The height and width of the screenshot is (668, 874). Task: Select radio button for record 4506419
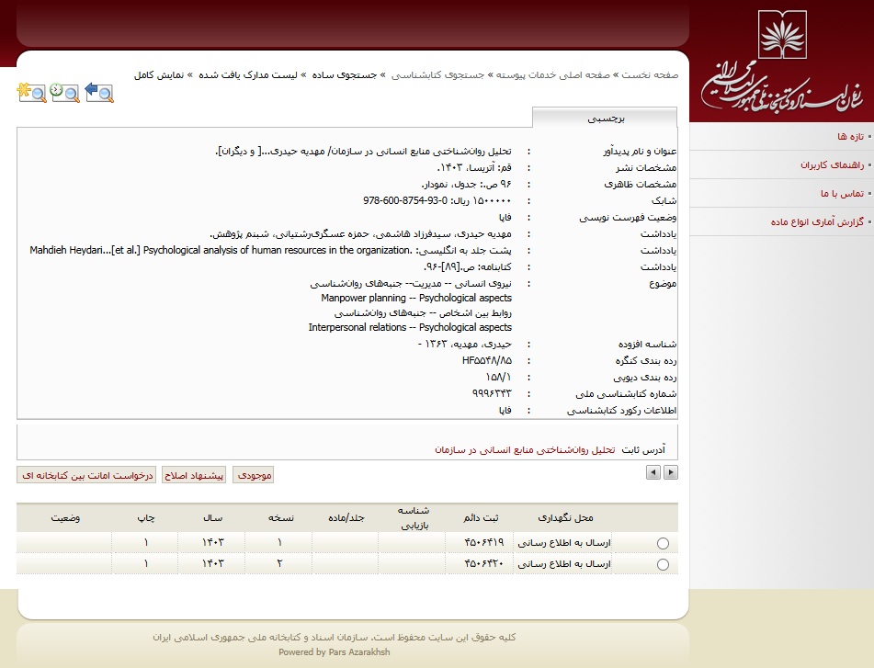point(664,543)
